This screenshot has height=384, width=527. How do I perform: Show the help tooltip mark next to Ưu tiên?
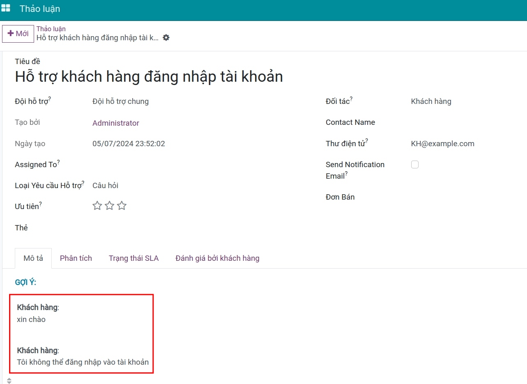pos(40,204)
